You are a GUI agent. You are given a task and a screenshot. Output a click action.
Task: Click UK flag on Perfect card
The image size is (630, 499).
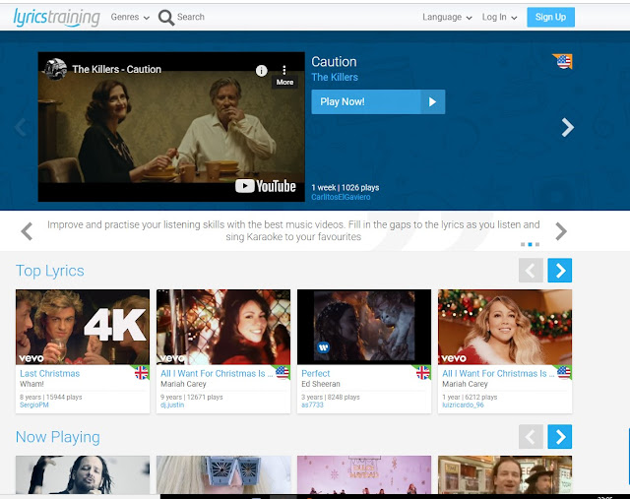423,373
